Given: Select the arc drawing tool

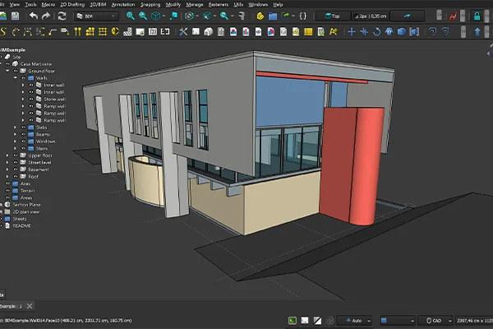Looking at the screenshot, I should tap(16, 31).
